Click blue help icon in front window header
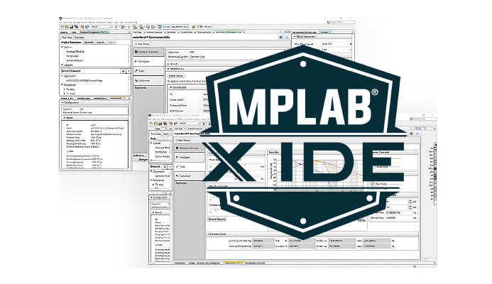Image resolution: width=492 pixels, height=284 pixels. [x=412, y=133]
